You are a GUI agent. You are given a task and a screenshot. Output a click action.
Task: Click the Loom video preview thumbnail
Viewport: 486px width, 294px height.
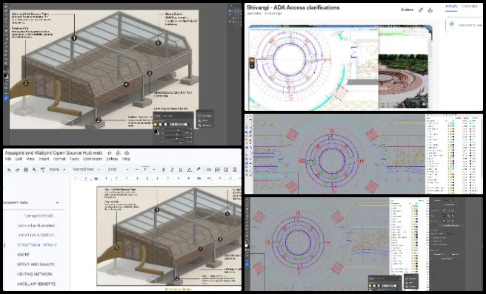[x=340, y=67]
